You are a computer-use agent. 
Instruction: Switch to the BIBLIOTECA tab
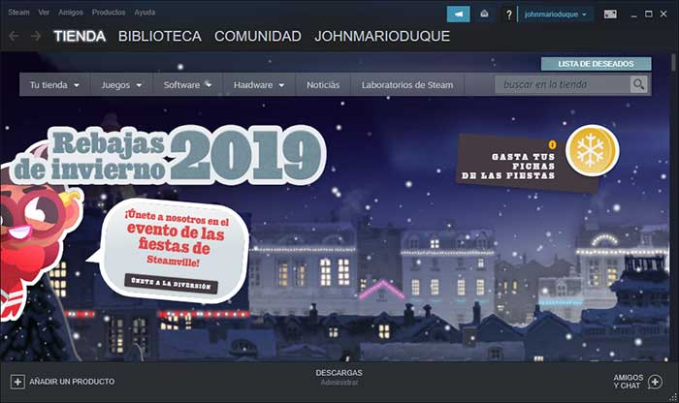(x=160, y=36)
